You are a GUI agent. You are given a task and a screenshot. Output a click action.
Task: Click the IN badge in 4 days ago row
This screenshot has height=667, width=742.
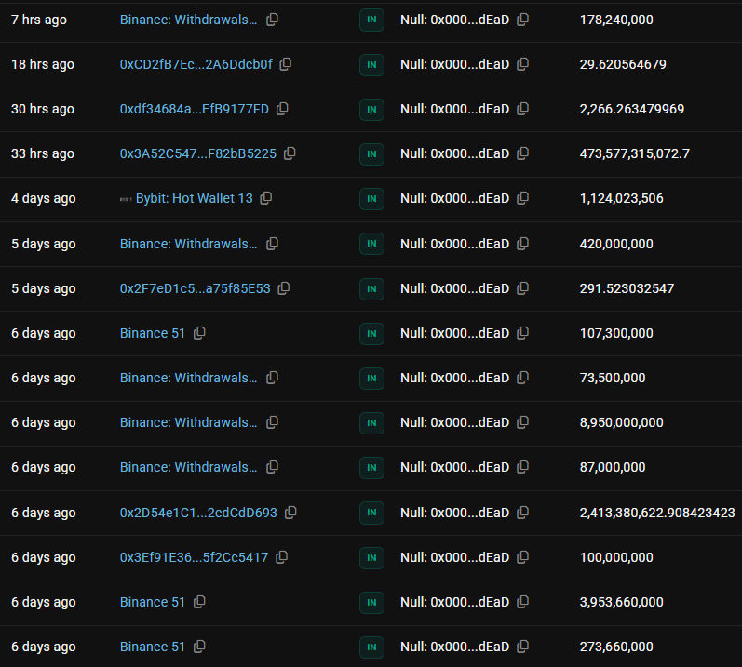click(x=372, y=198)
